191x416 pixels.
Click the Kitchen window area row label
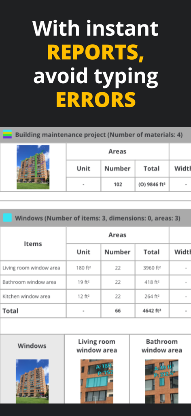coord(26,296)
